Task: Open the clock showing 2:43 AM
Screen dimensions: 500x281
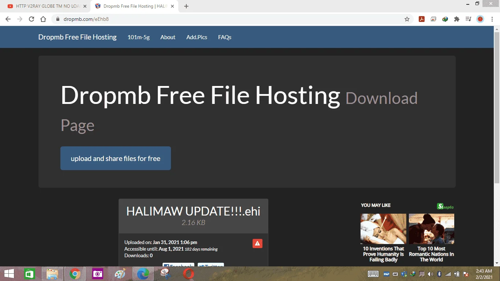Action: [484, 274]
